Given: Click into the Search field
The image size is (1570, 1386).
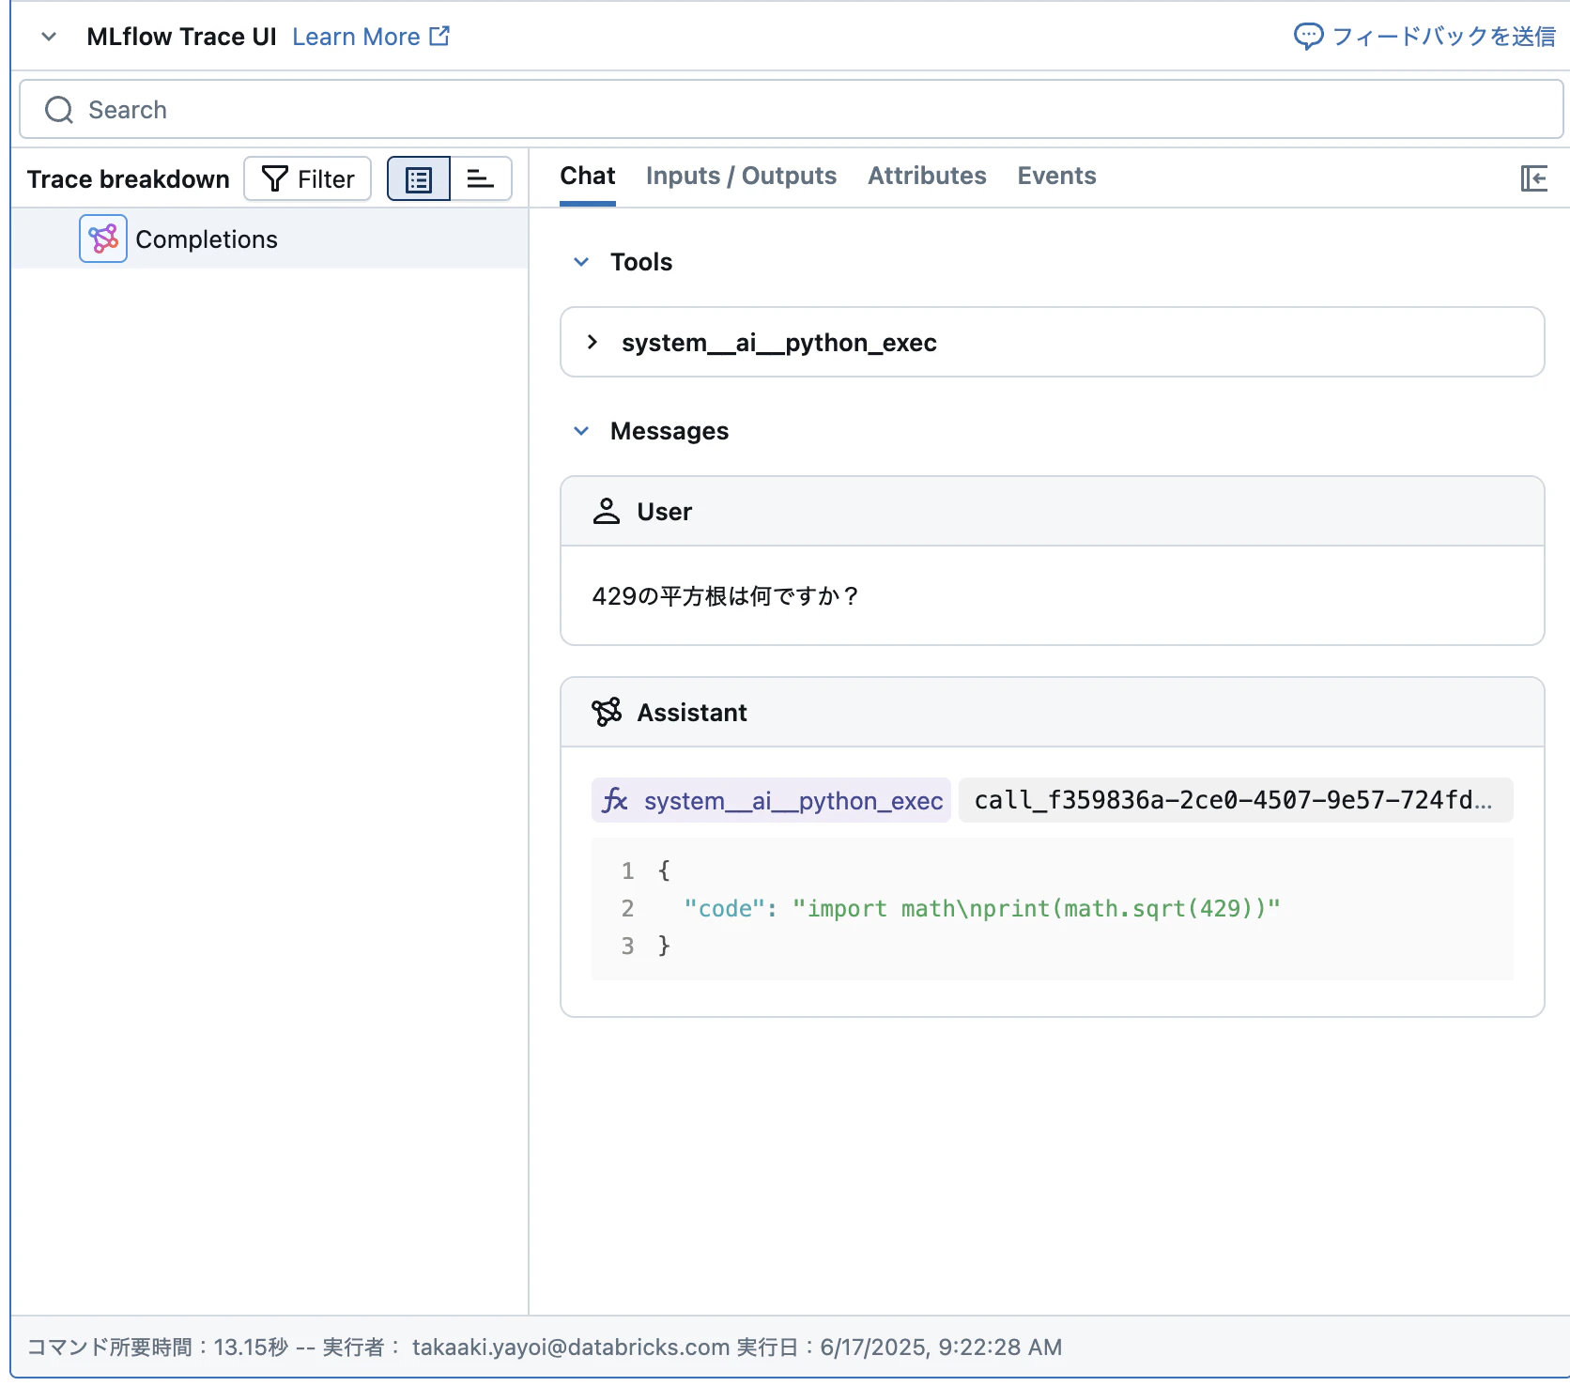Looking at the screenshot, I should pyautogui.click(x=791, y=110).
